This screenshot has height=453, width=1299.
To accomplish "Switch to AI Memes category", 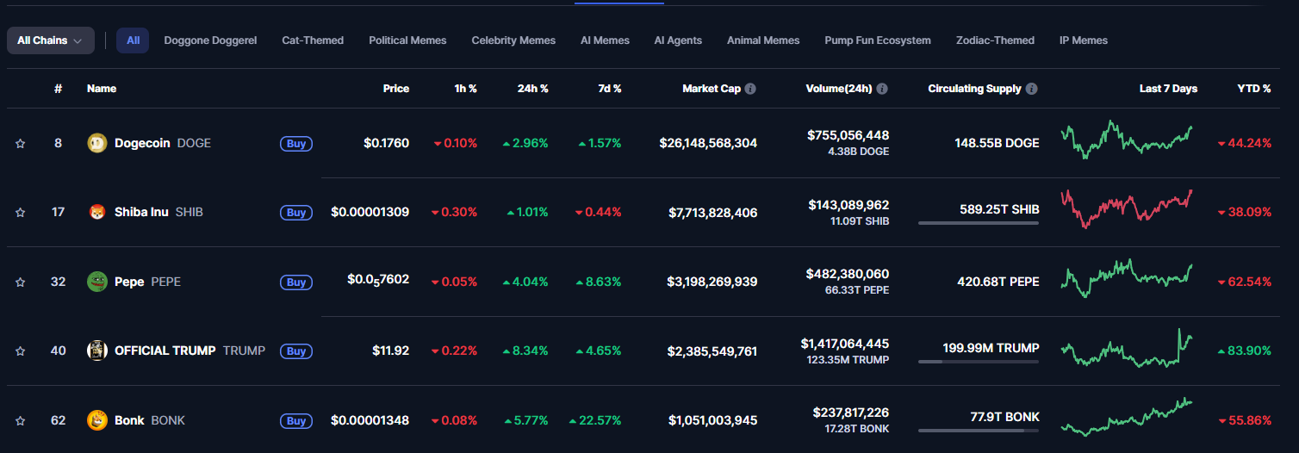I will click(605, 40).
